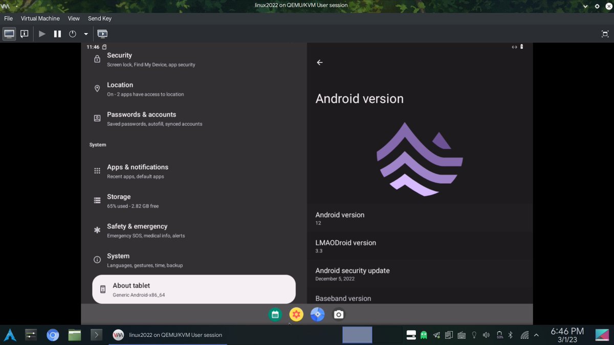
Task: Open the File menu
Action: pyautogui.click(x=8, y=18)
